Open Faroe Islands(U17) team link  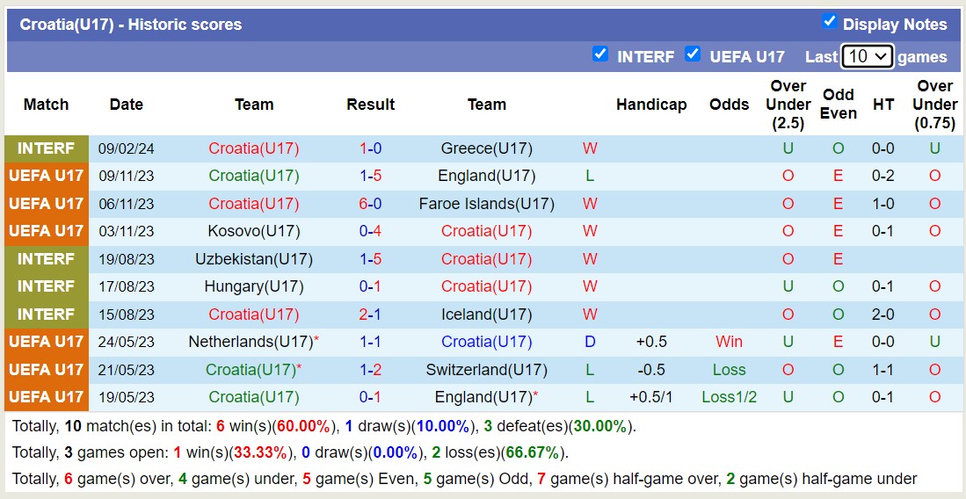tap(487, 204)
